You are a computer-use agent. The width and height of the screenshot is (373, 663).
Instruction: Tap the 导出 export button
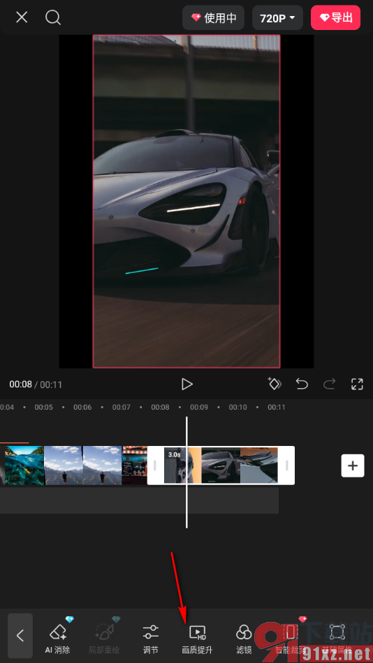(336, 17)
